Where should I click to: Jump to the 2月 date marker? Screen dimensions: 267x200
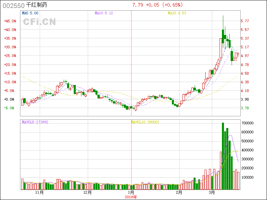(x=179, y=193)
